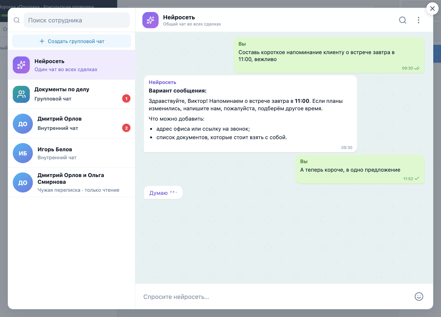Image resolution: width=441 pixels, height=317 pixels.
Task: Open the Нейросеть chat in the list
Action: (x=71, y=65)
